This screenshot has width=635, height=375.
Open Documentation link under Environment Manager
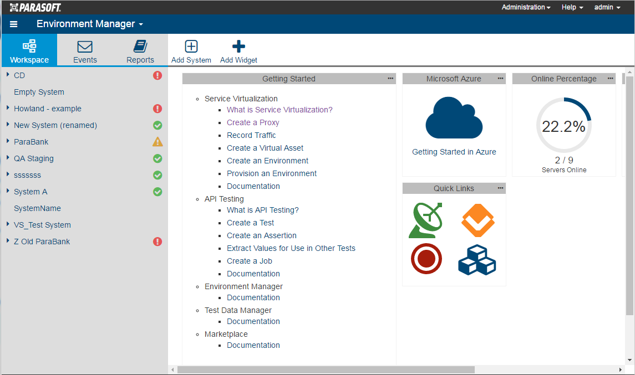253,298
